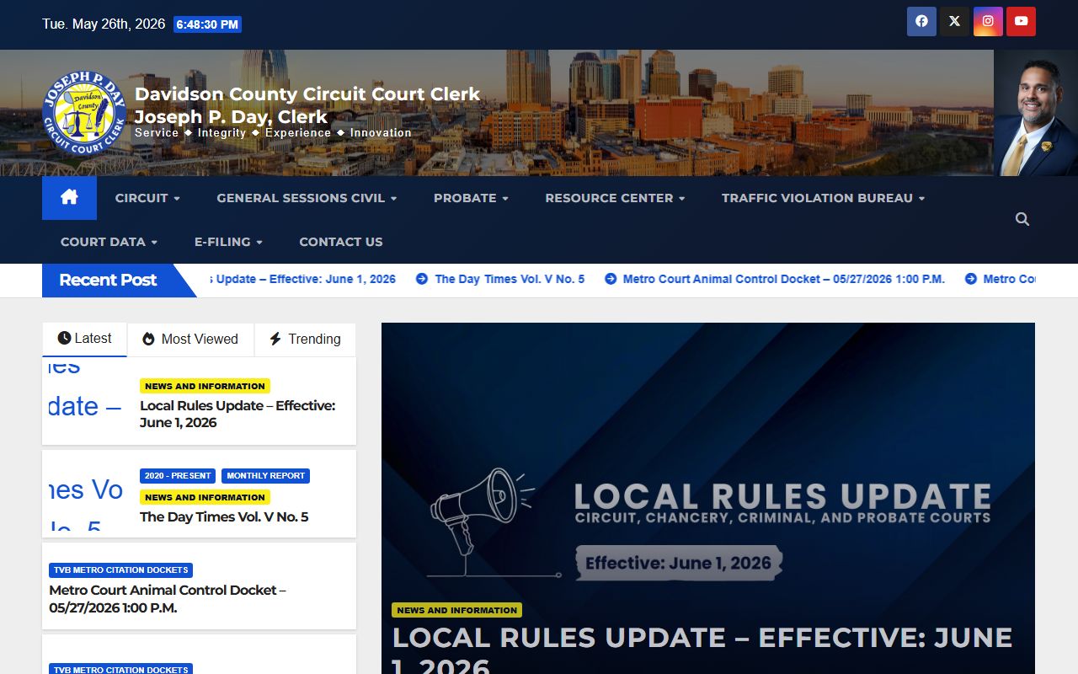Click arrow icon before Animal Control ticker item
This screenshot has height=674, width=1078.
click(x=611, y=279)
